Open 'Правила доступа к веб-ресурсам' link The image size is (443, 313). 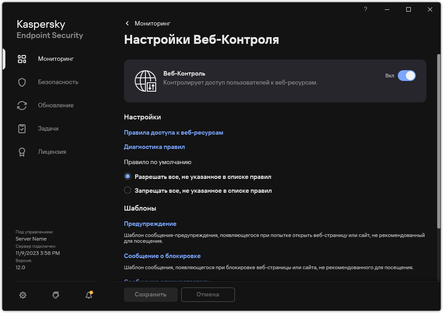(173, 133)
